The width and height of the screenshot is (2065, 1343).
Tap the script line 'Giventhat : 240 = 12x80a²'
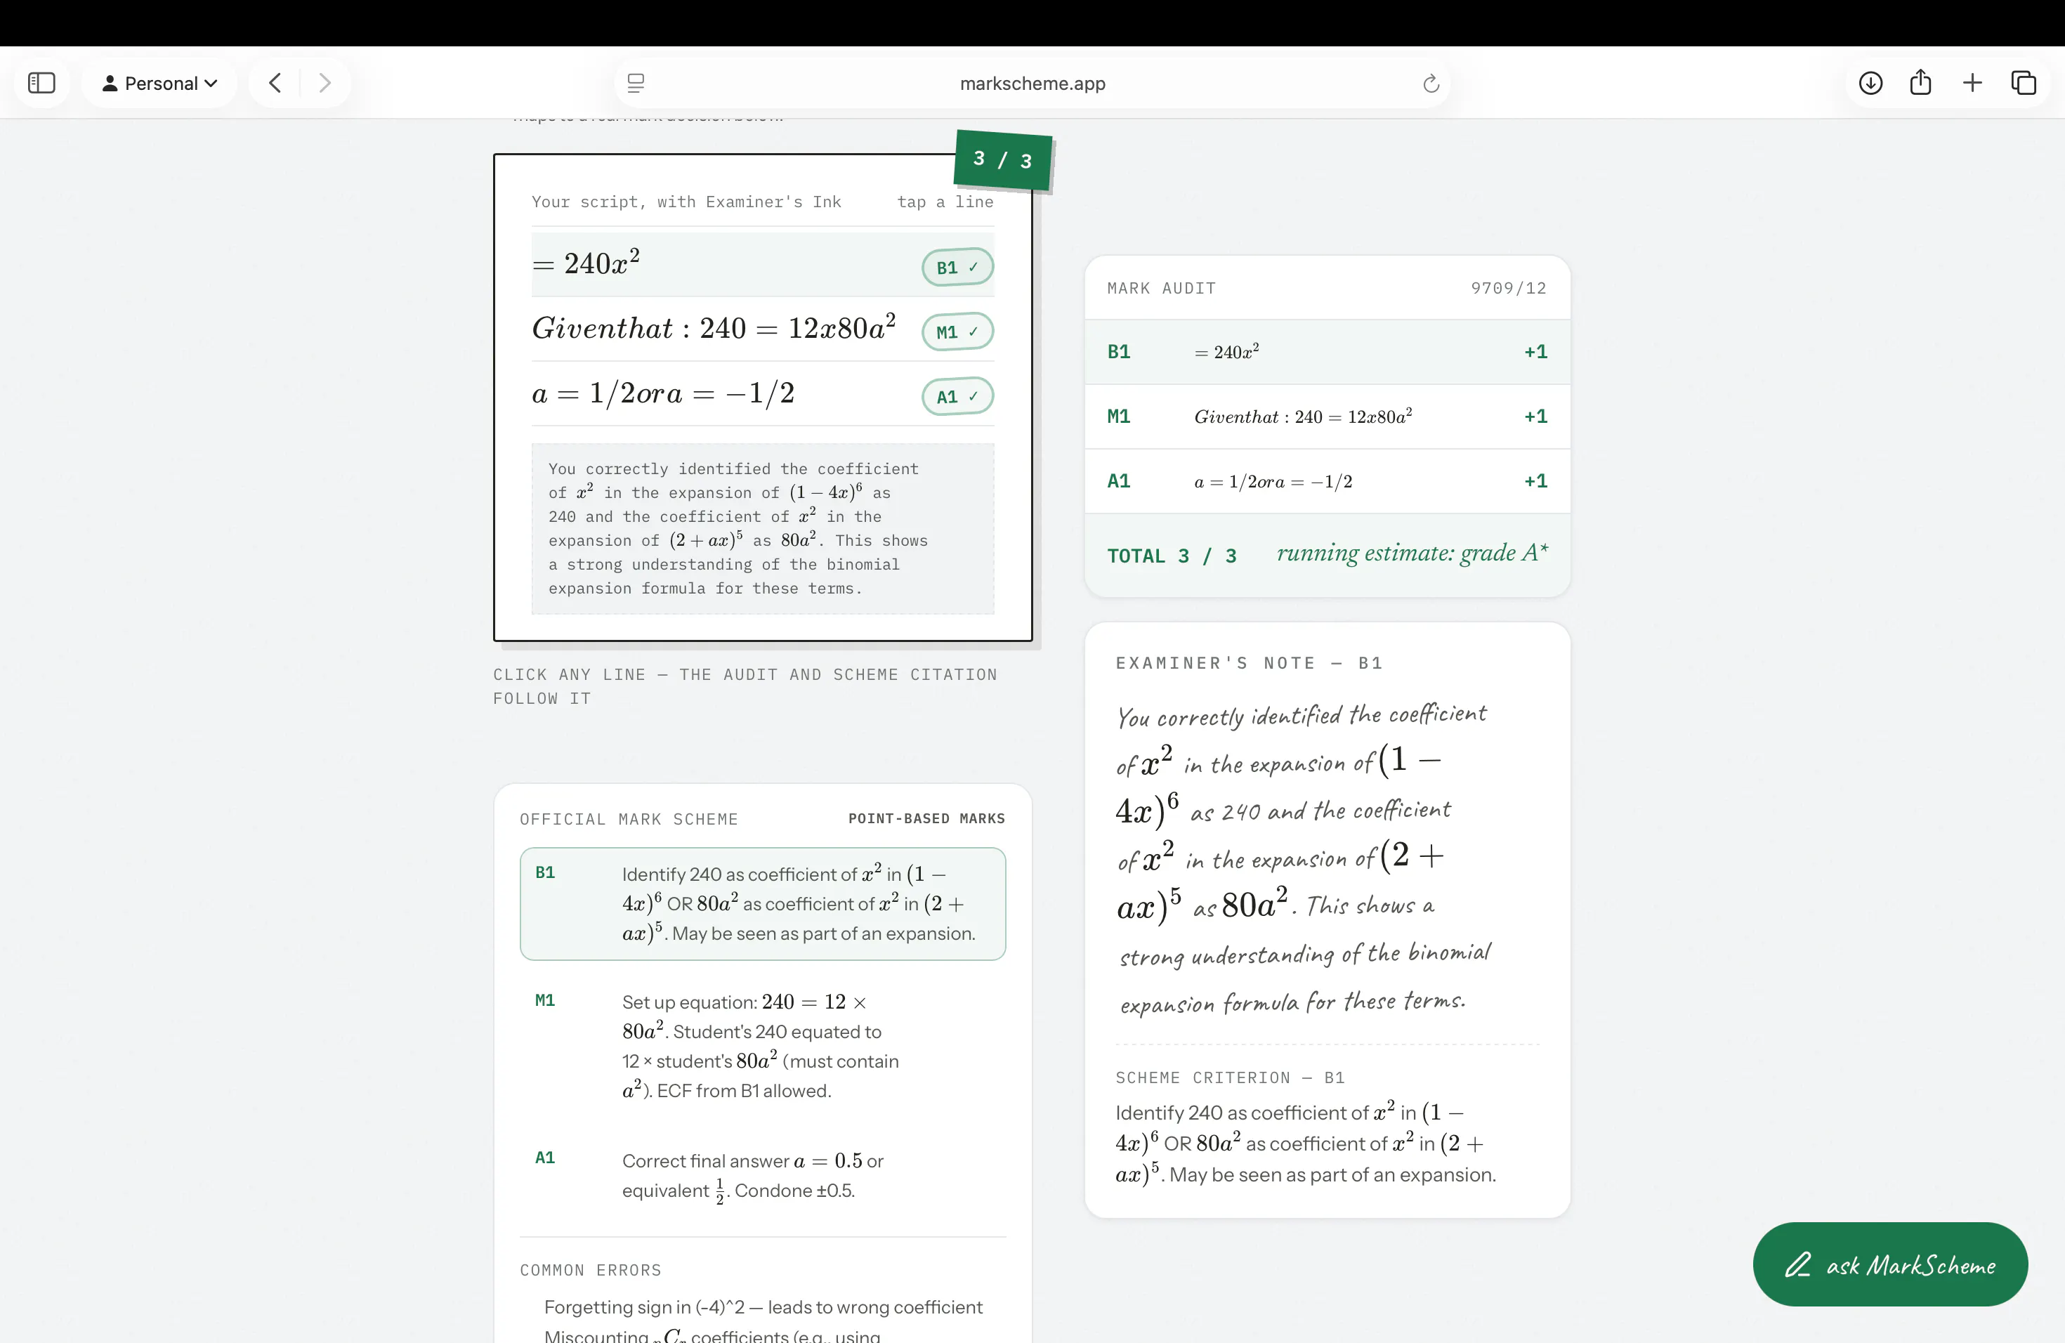pos(762,329)
